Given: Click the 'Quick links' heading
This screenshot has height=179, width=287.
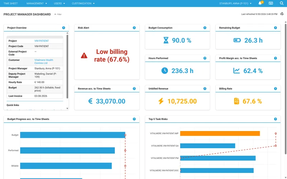Looking at the screenshot, I should click(13, 105).
